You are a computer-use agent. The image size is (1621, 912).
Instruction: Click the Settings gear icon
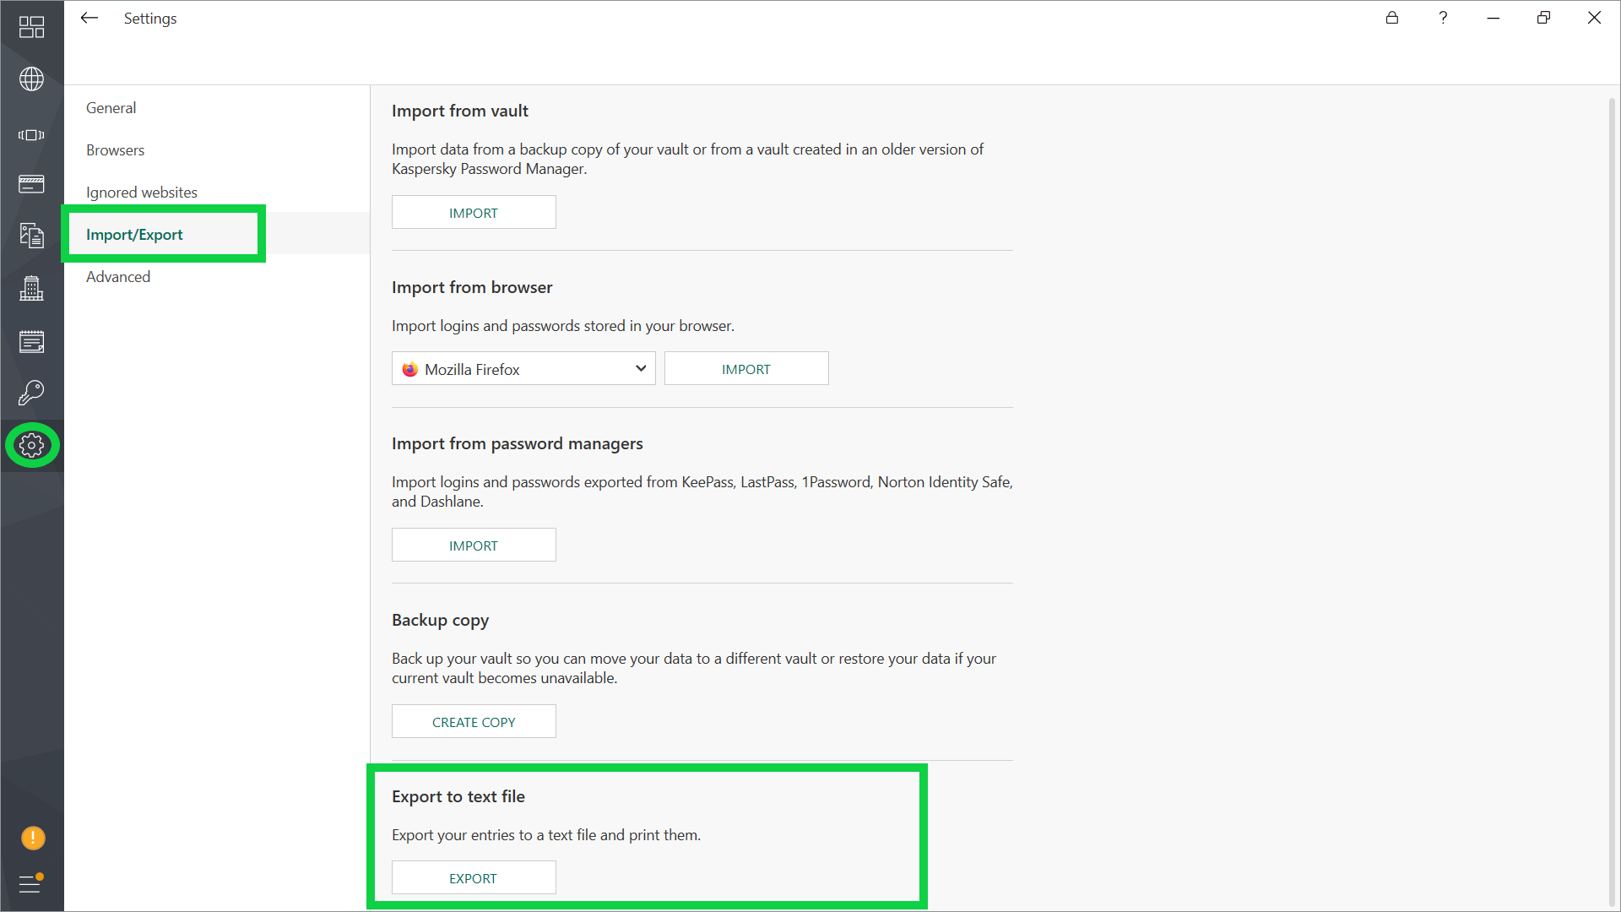[32, 445]
